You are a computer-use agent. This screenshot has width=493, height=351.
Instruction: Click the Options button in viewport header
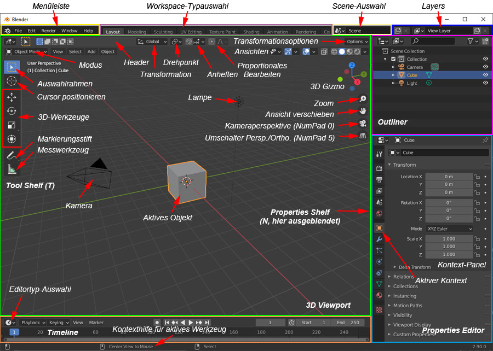[x=357, y=42]
